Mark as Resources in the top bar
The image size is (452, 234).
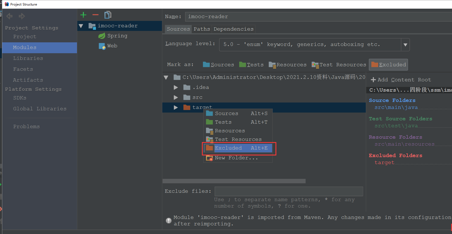click(x=287, y=65)
